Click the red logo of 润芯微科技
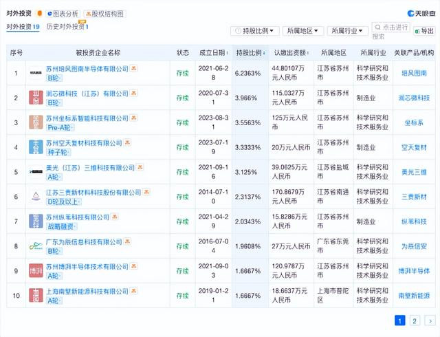Screen dimensions: 440x337 click(36, 98)
